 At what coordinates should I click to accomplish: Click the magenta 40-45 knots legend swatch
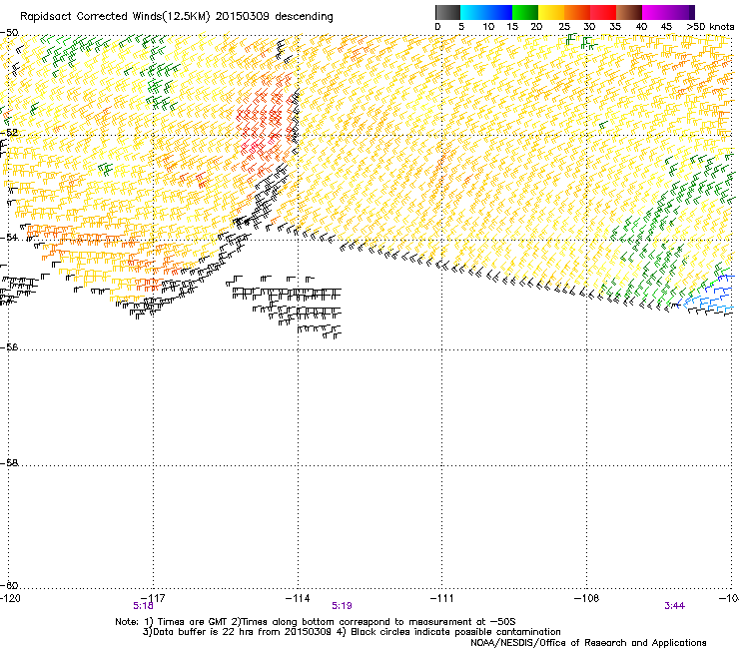[x=655, y=12]
